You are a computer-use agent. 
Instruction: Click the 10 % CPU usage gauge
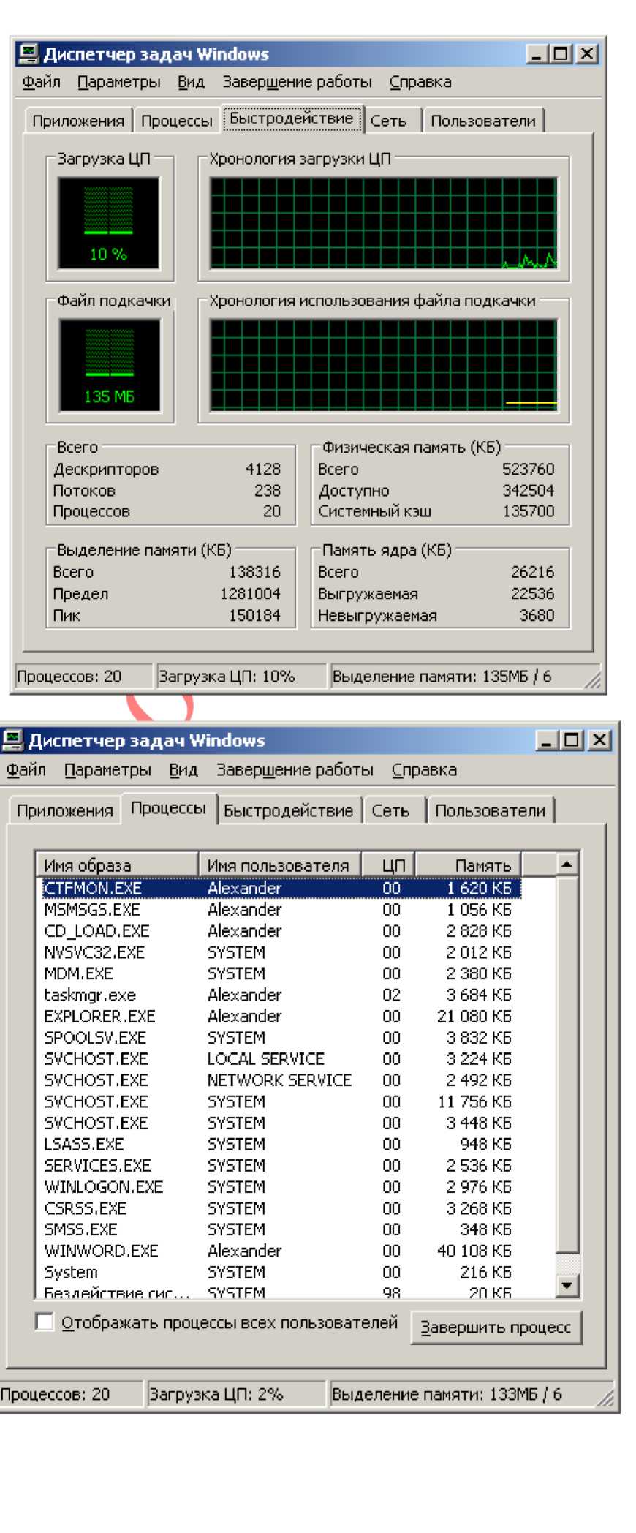pos(108,222)
